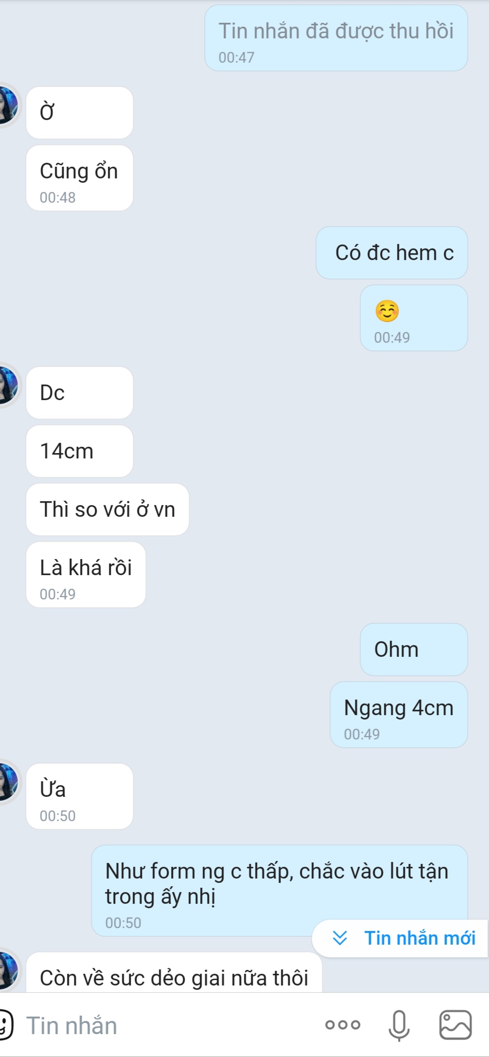Open more options three-dots icon
The width and height of the screenshot is (489, 1057).
pos(343,1025)
